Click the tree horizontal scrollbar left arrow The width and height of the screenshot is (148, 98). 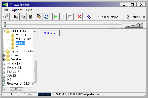pos(5,89)
